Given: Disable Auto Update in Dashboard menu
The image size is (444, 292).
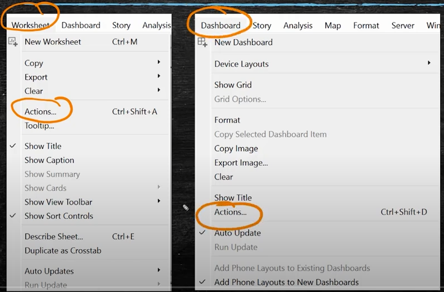Looking at the screenshot, I should (237, 233).
